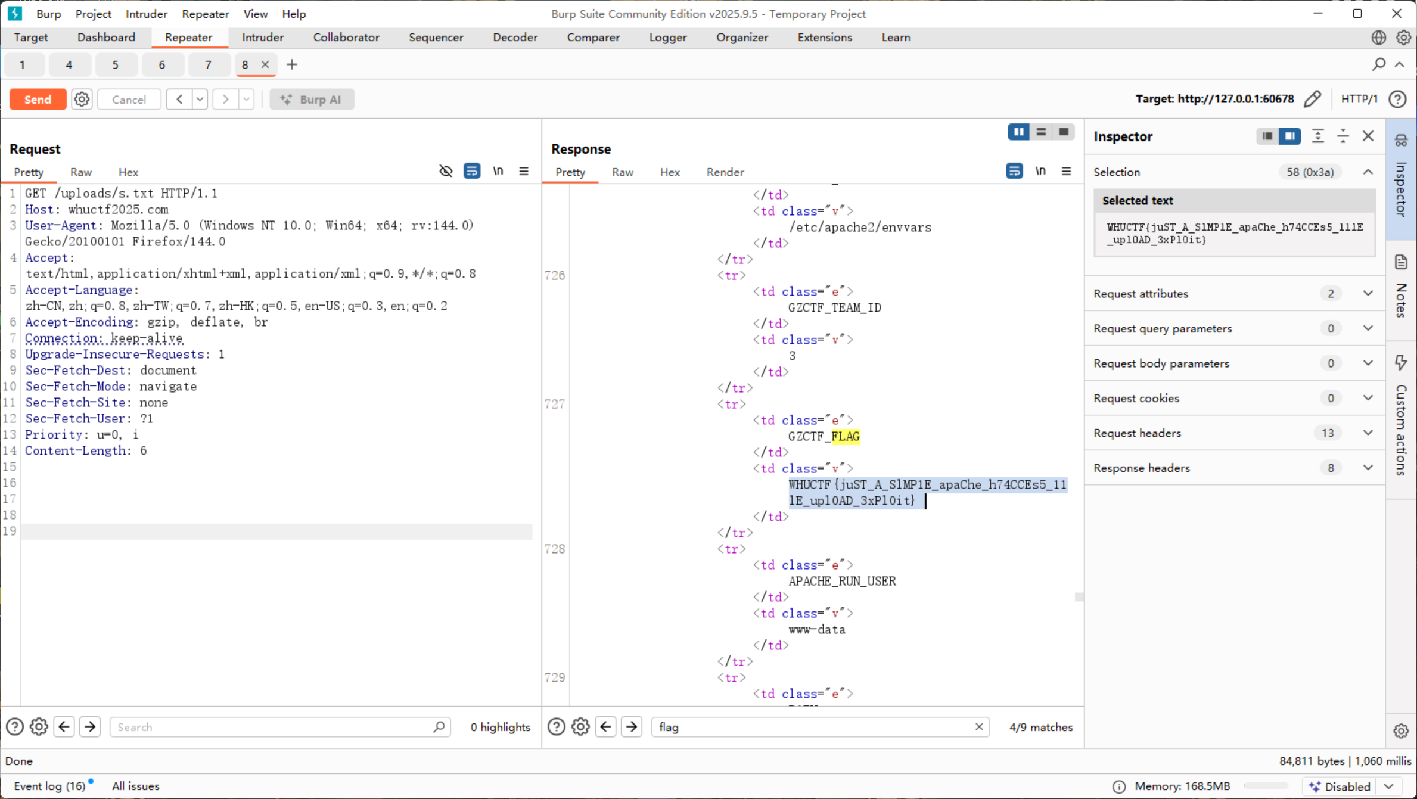Switch to the Decoder tab

(x=515, y=37)
